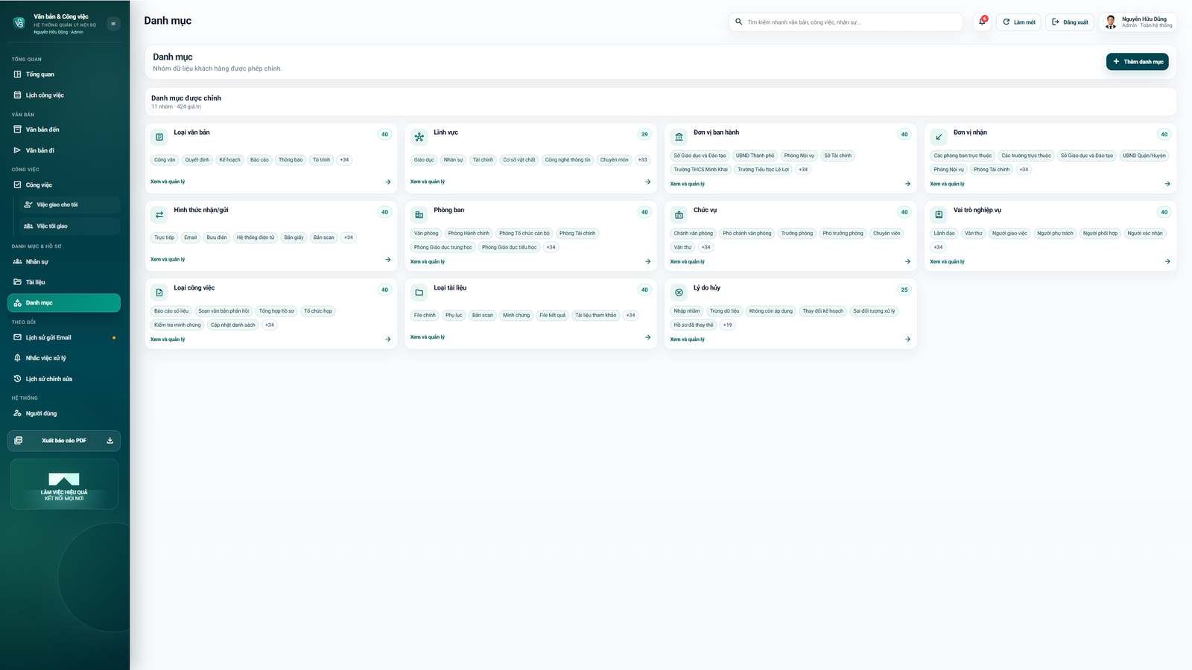Collapse the sidebar with the menu toggle icon
This screenshot has width=1192, height=670.
point(113,24)
